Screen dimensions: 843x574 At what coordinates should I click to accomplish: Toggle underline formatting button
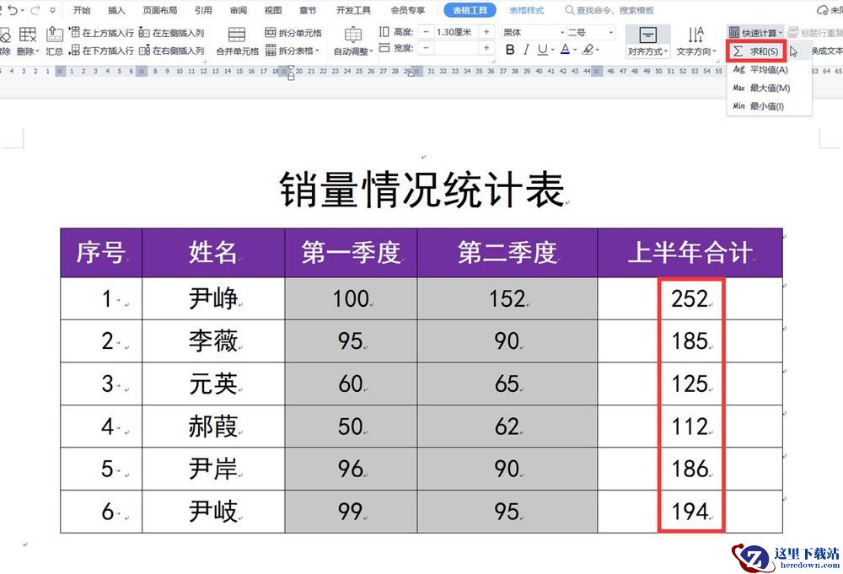point(540,51)
